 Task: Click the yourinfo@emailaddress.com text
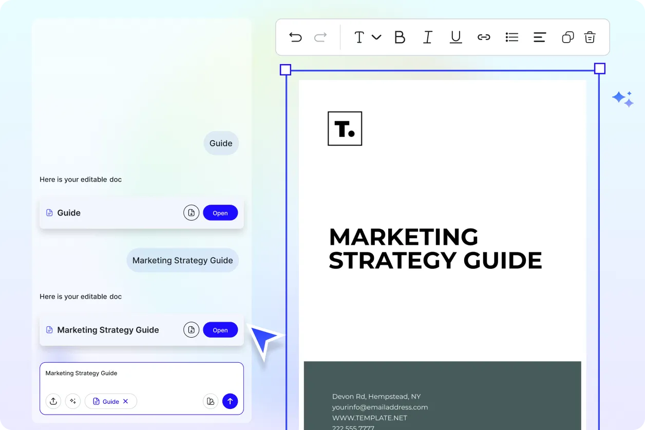click(x=380, y=407)
